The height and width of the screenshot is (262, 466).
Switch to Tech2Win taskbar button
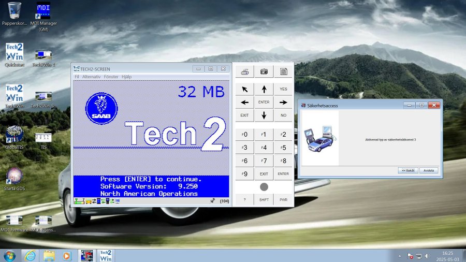point(106,256)
